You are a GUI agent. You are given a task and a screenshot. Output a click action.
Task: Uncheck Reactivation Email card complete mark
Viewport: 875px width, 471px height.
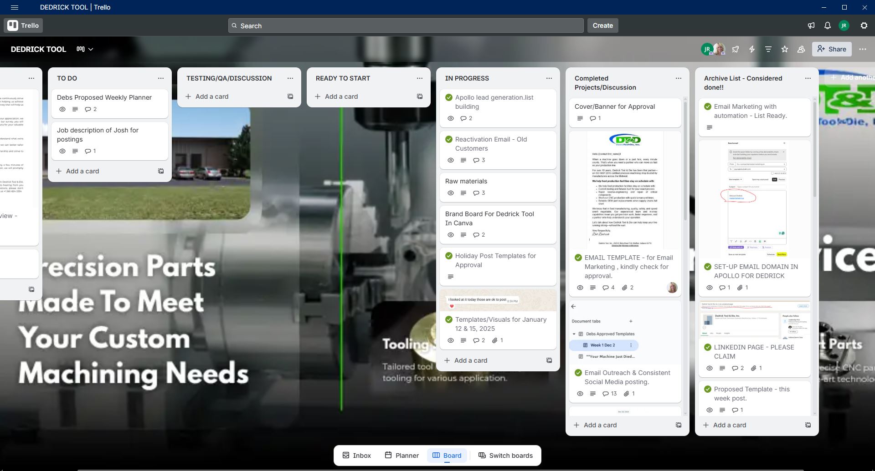[x=449, y=139]
